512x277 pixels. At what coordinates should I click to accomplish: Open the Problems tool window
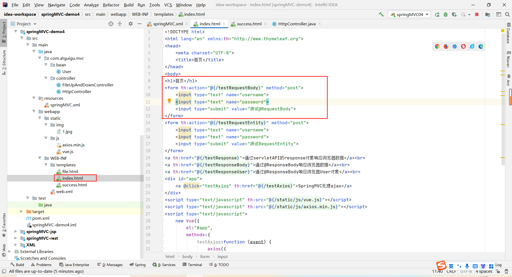[x=41, y=265]
